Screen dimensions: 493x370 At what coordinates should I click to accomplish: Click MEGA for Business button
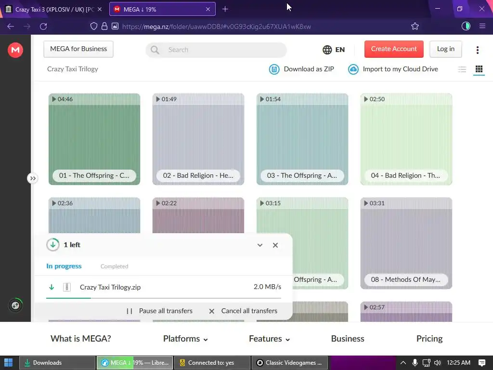[78, 49]
